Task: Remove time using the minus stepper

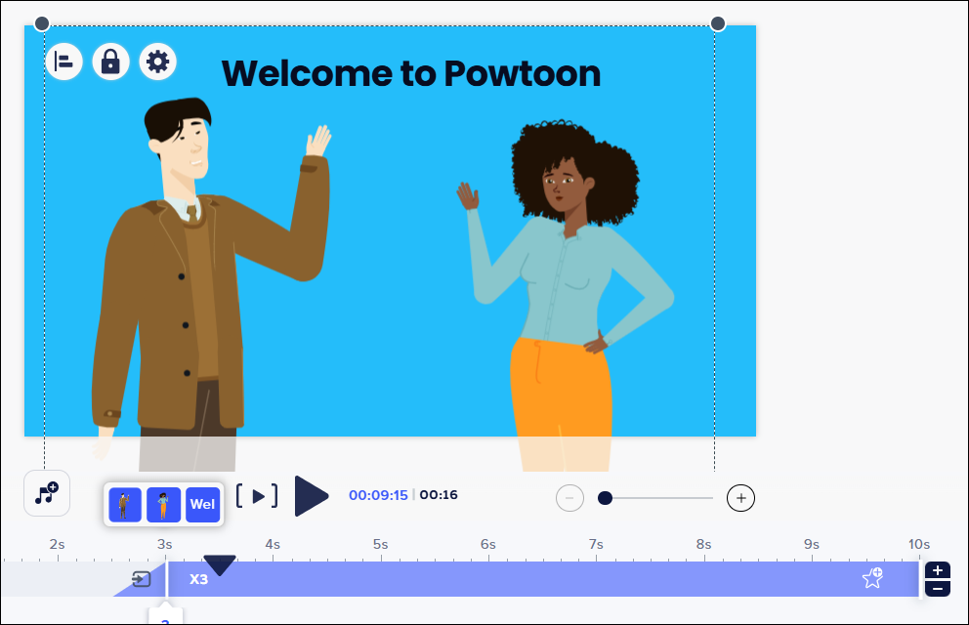Action: coord(938,589)
